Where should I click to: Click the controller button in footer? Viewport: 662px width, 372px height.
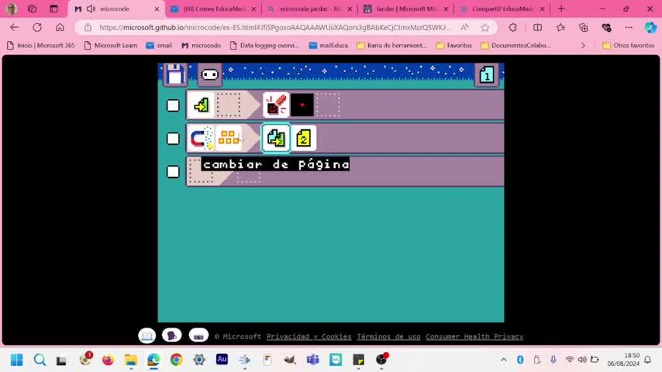[198, 336]
